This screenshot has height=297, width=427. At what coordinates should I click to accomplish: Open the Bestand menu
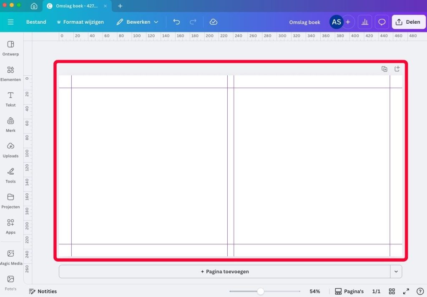tap(36, 22)
